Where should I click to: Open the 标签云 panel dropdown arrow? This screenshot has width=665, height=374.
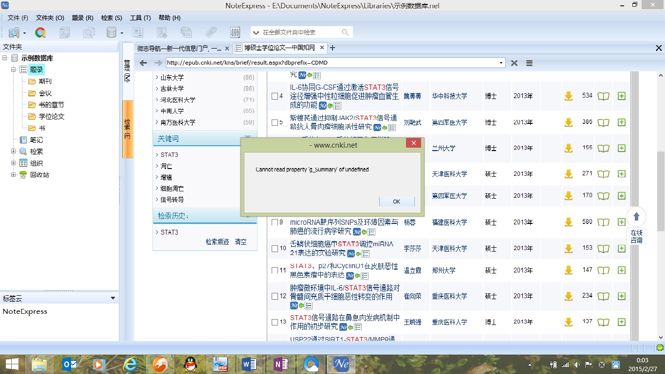[113, 298]
